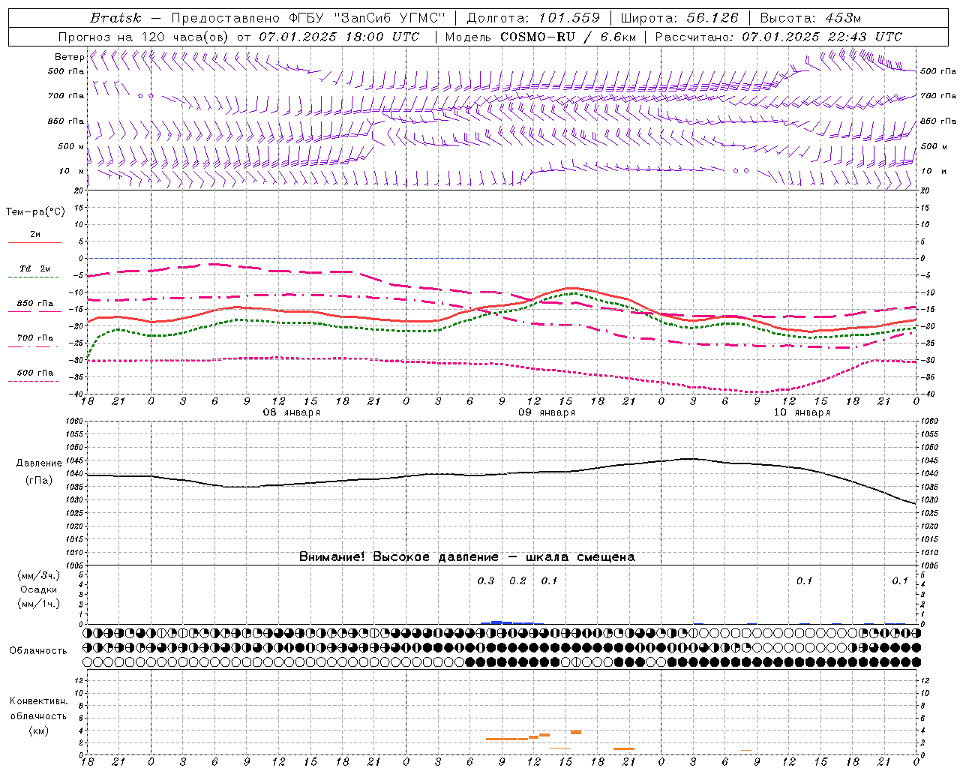Click the 'Td 2м' legend label
960x768 pixels.
click(34, 268)
